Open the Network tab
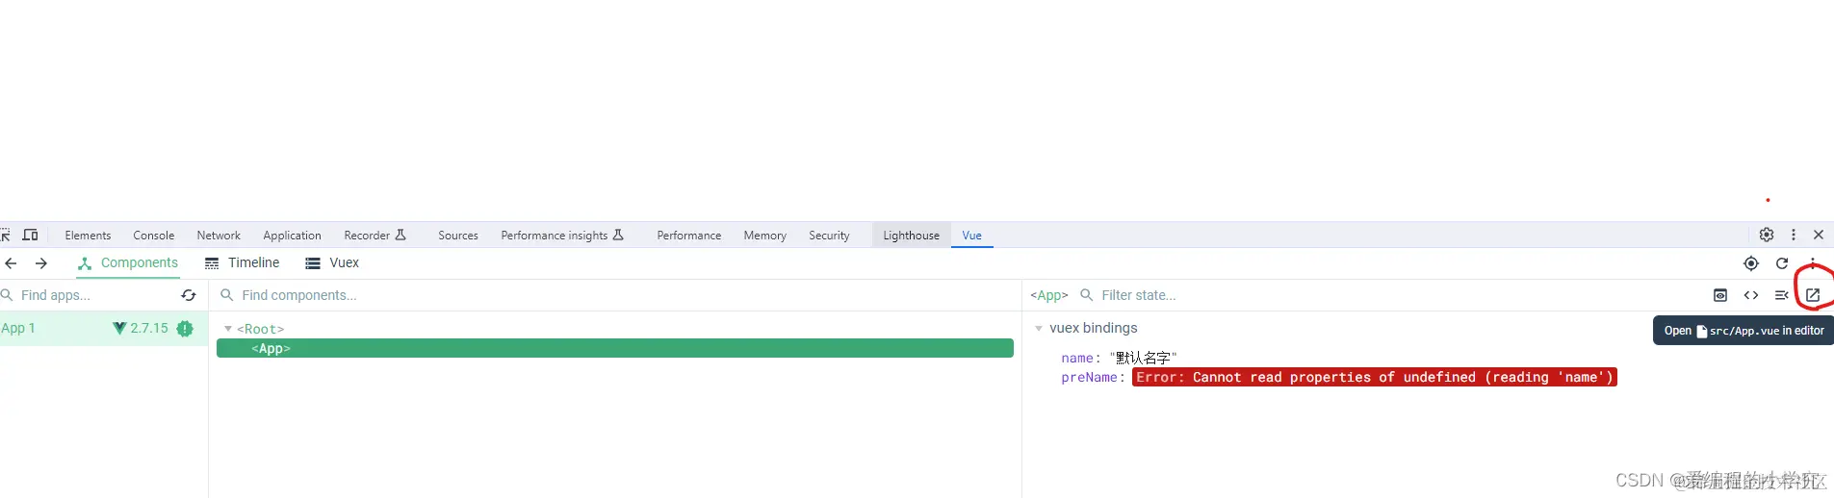 tap(219, 236)
